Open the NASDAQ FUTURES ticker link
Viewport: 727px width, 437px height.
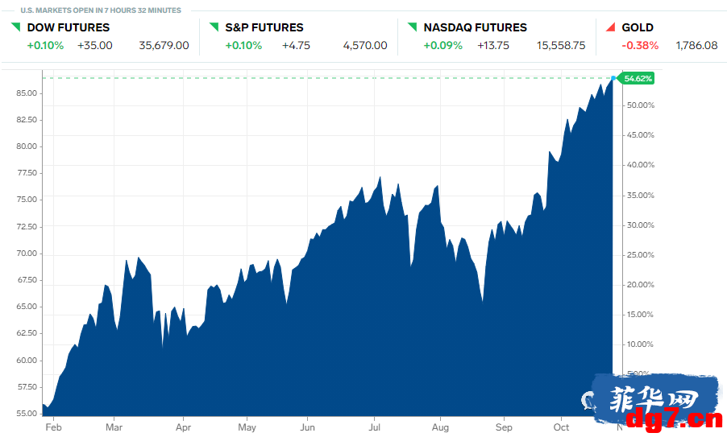pyautogui.click(x=476, y=27)
